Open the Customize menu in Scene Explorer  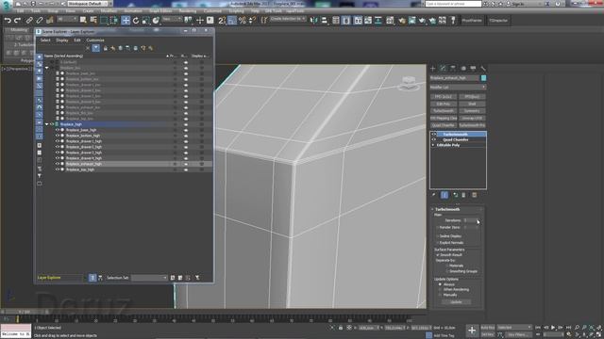(x=95, y=40)
